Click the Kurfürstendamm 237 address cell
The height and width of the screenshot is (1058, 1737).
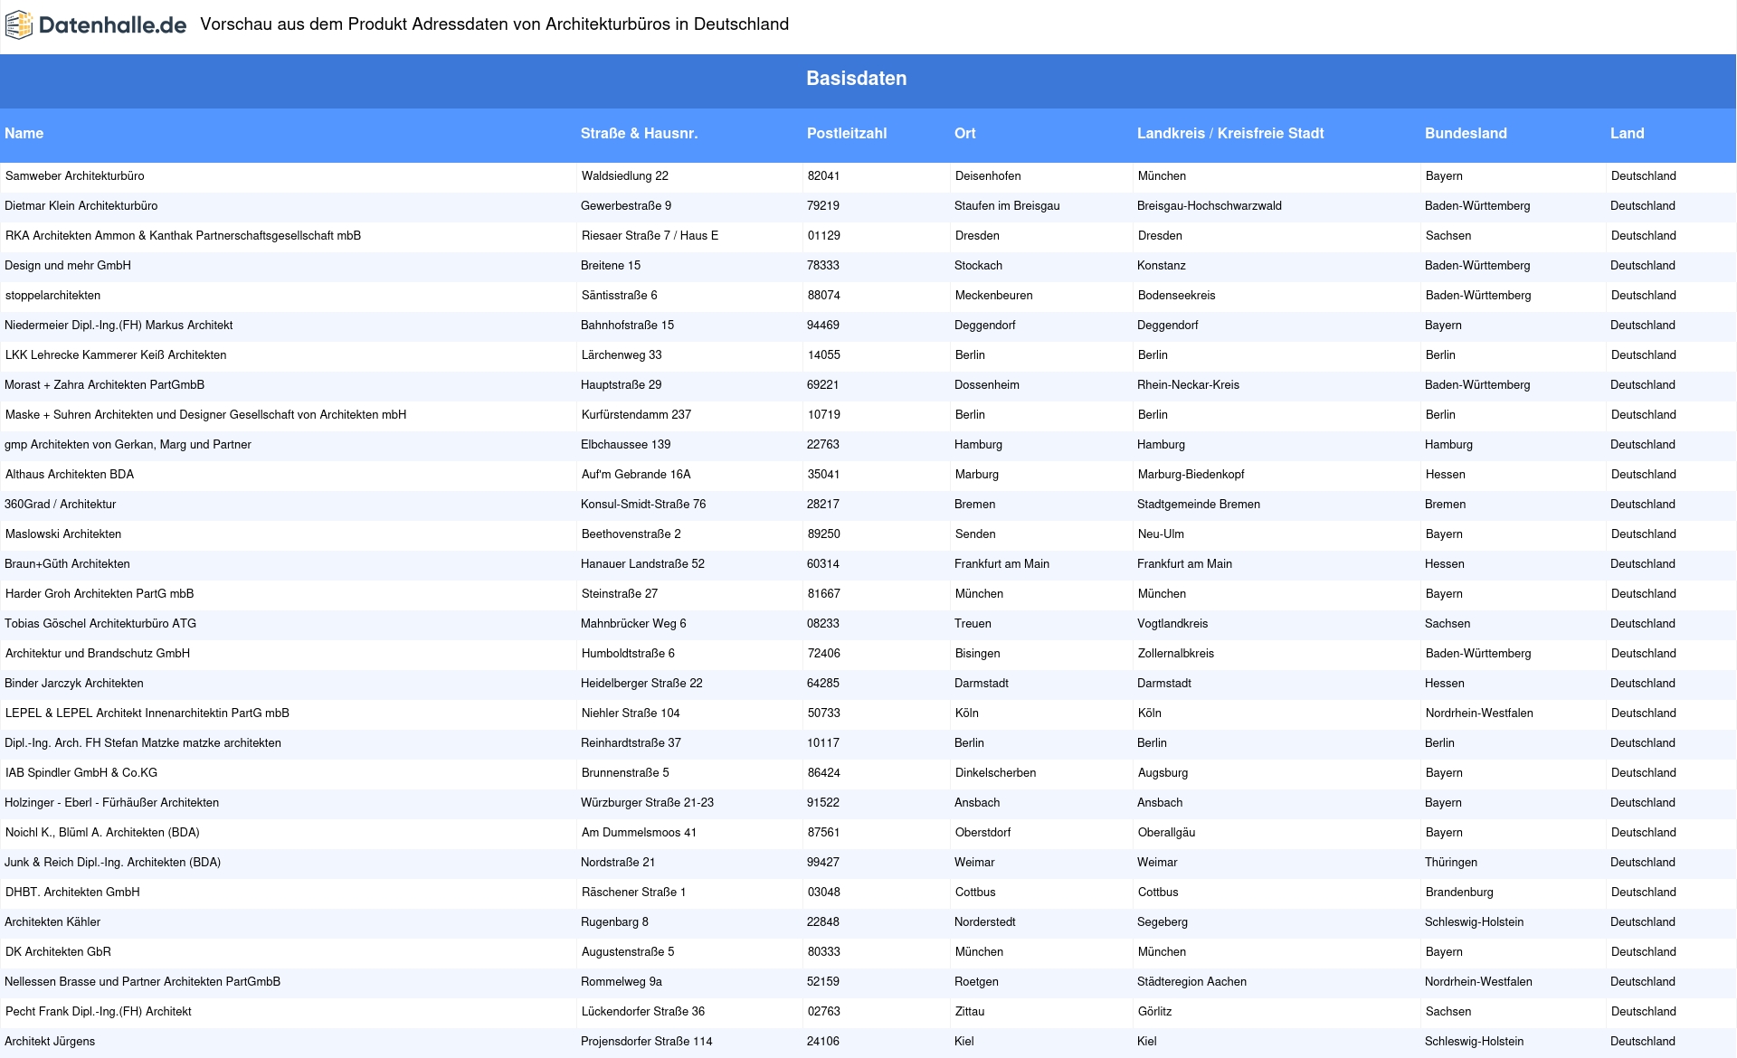pyautogui.click(x=636, y=415)
